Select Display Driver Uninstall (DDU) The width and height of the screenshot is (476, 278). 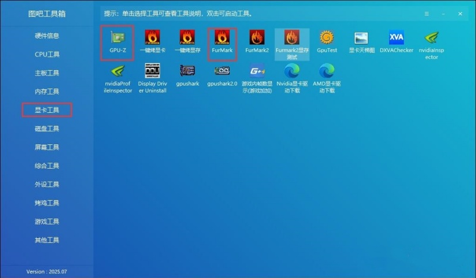(x=152, y=78)
